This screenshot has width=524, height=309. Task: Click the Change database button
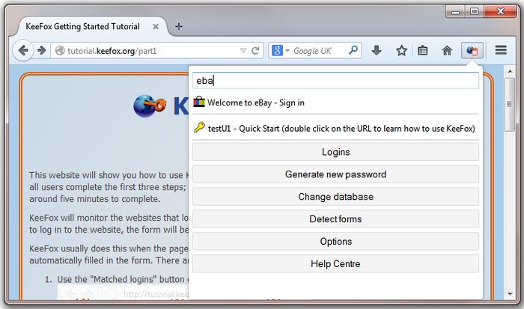[x=335, y=197]
